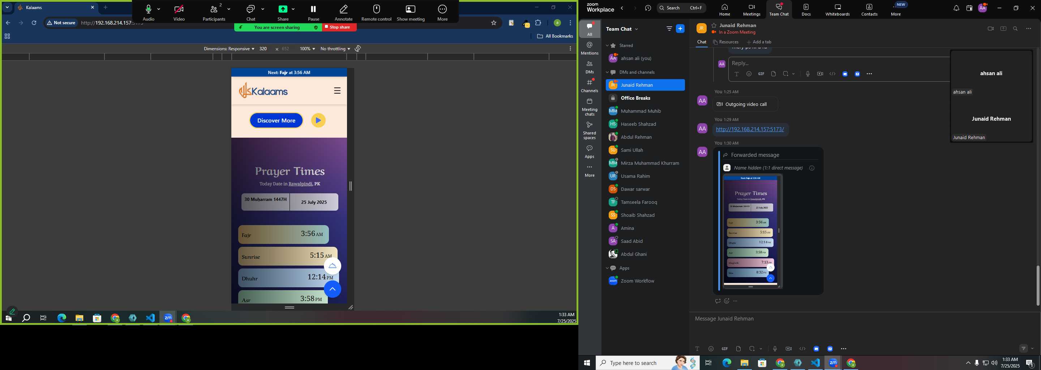Click Show meeting button
This screenshot has height=370, width=1041.
411,13
